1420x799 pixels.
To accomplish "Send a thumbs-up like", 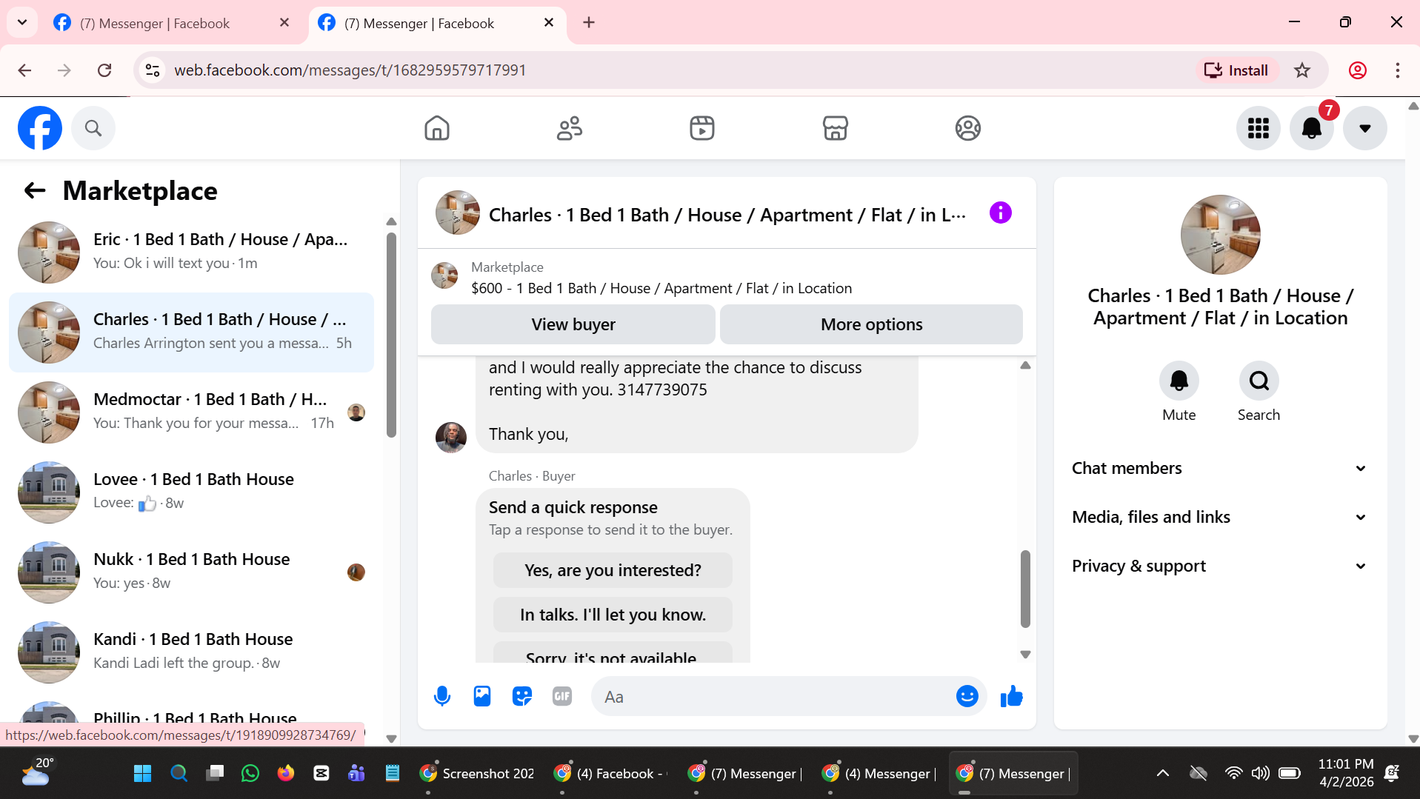I will (x=1012, y=697).
